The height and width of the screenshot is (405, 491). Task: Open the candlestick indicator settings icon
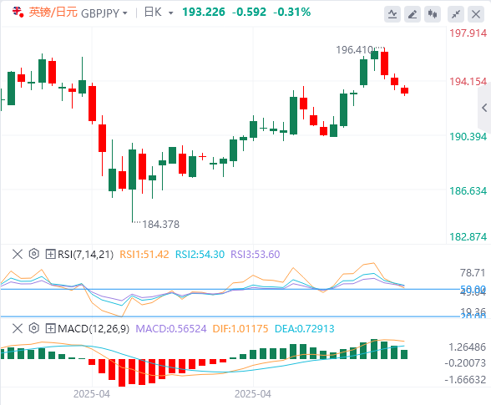(x=433, y=14)
